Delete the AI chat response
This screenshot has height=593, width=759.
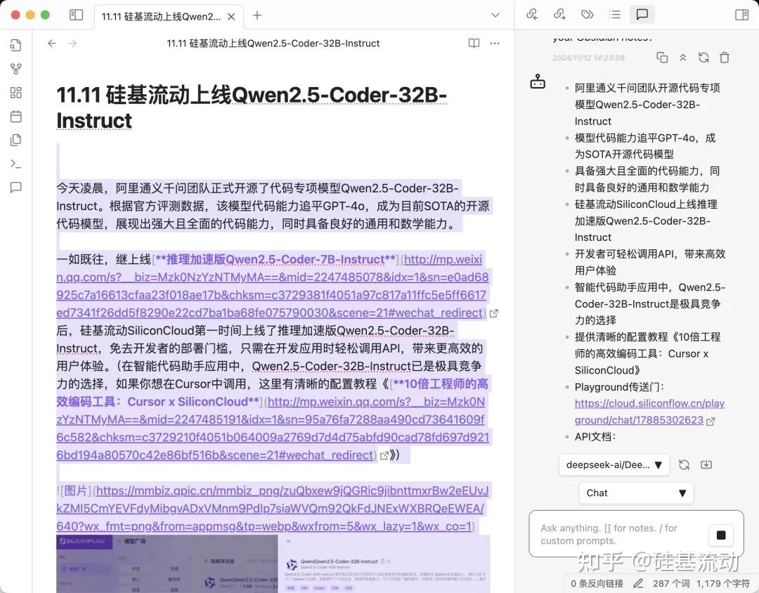tap(725, 58)
